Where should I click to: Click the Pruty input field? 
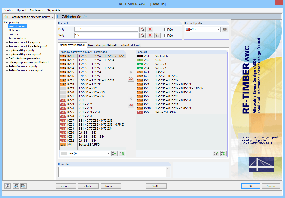[x=106, y=29]
